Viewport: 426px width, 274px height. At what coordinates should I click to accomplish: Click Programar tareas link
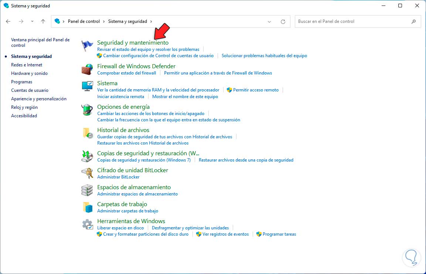279,234
